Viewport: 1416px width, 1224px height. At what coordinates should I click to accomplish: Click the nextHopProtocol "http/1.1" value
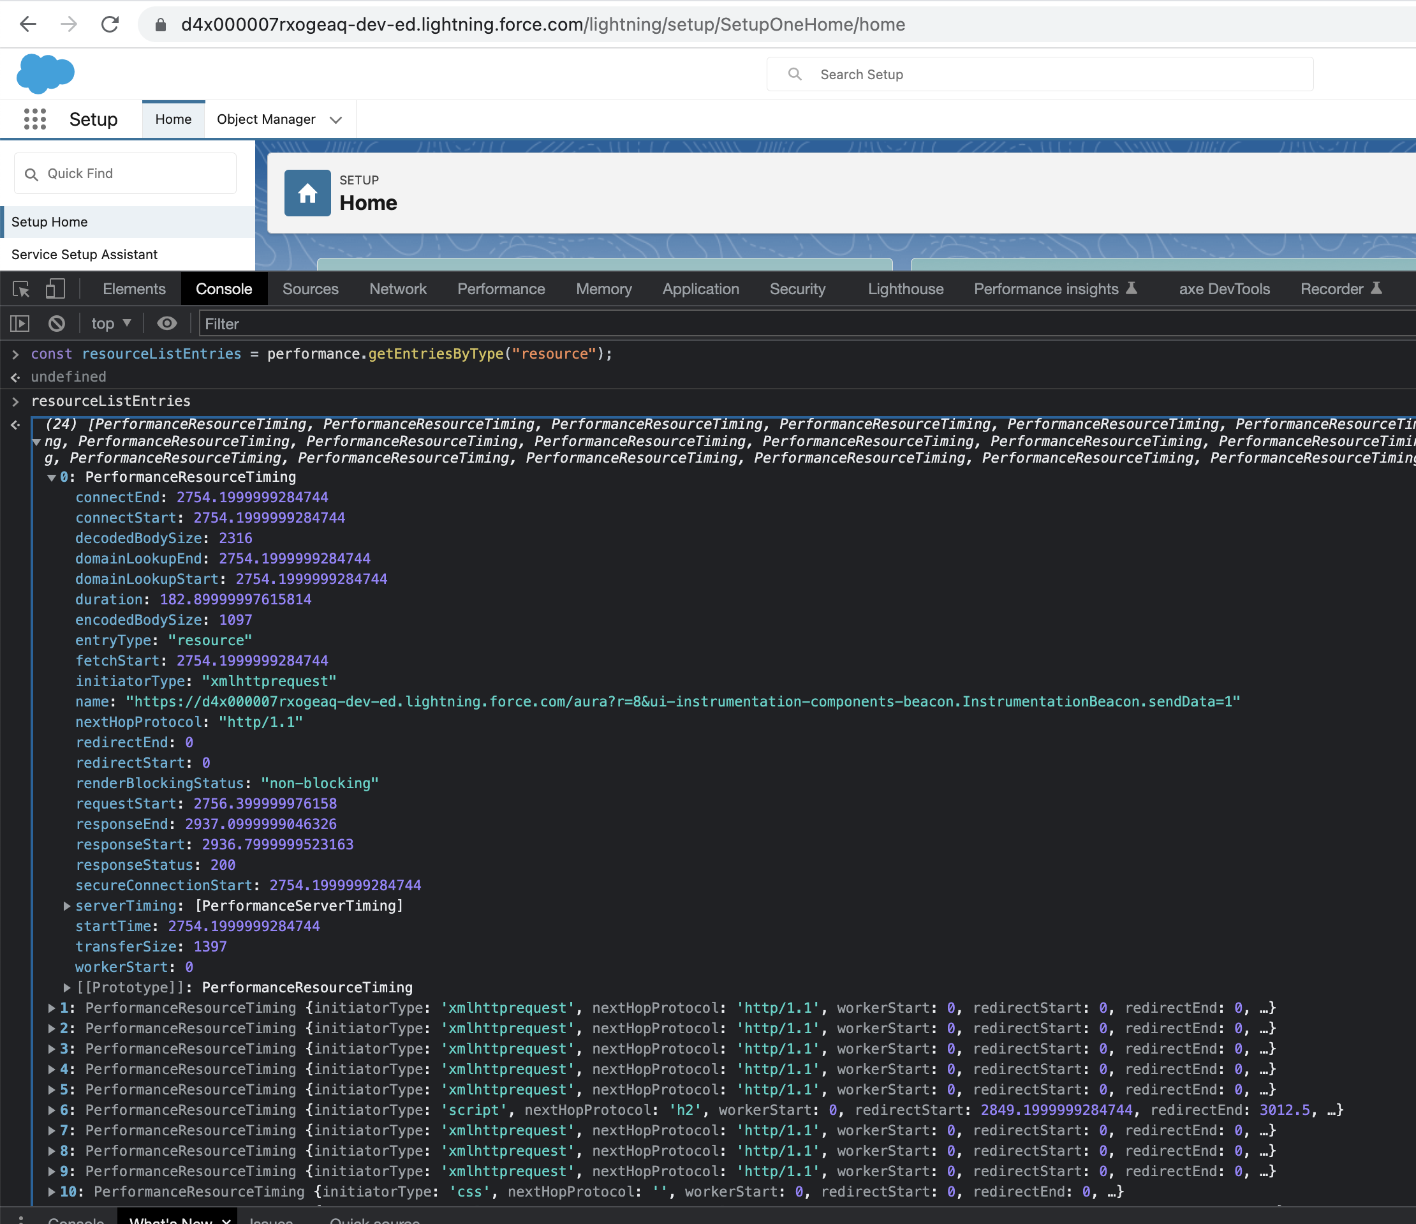260,722
